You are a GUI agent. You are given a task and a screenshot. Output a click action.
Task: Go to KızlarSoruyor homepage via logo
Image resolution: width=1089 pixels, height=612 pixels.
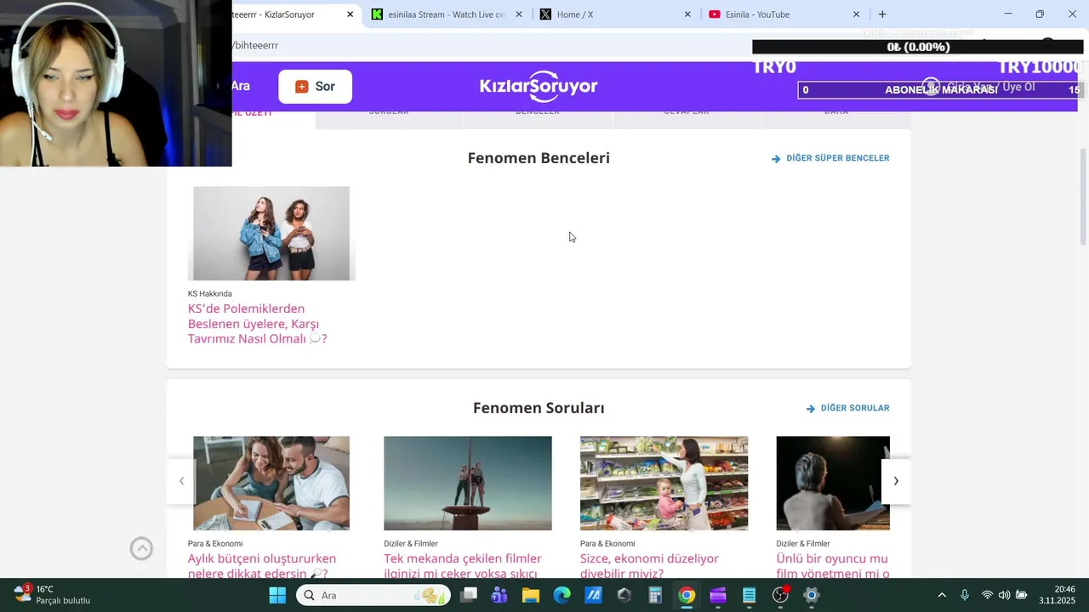pyautogui.click(x=539, y=86)
